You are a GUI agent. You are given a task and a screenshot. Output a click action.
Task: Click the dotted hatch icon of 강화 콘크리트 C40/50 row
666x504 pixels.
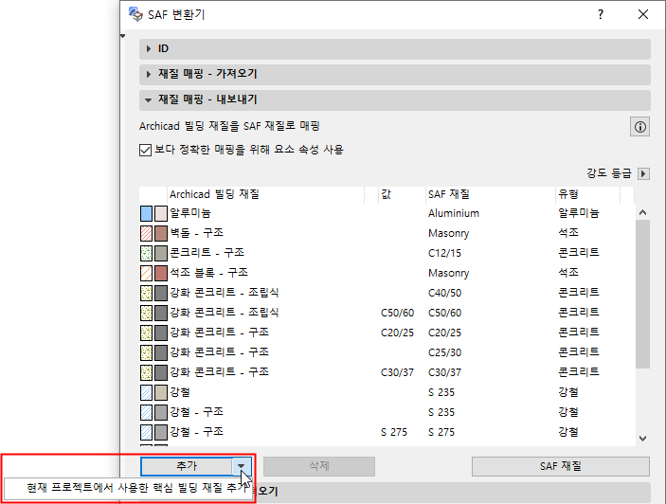(146, 294)
